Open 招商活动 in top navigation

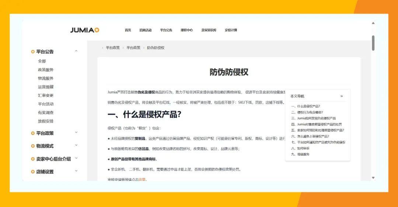click(146, 30)
